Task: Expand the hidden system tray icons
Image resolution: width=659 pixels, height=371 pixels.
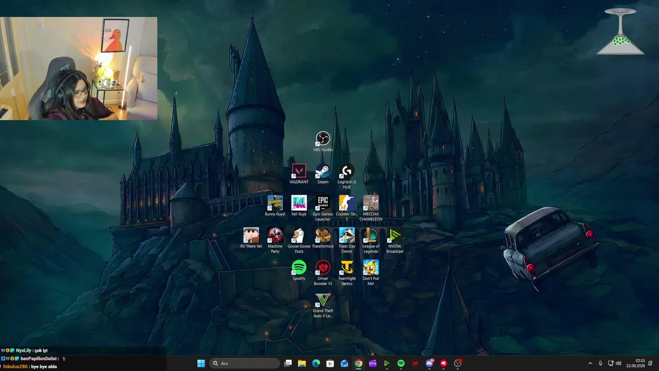Action: coord(590,363)
